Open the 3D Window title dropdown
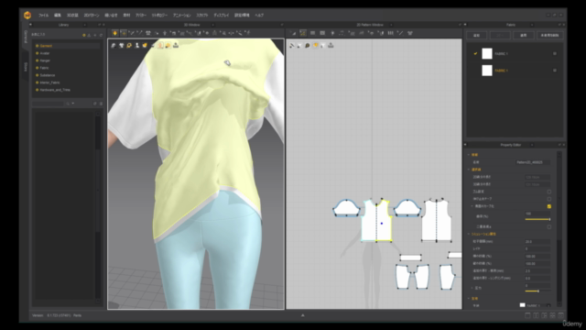The height and width of the screenshot is (330, 586). pos(212,25)
